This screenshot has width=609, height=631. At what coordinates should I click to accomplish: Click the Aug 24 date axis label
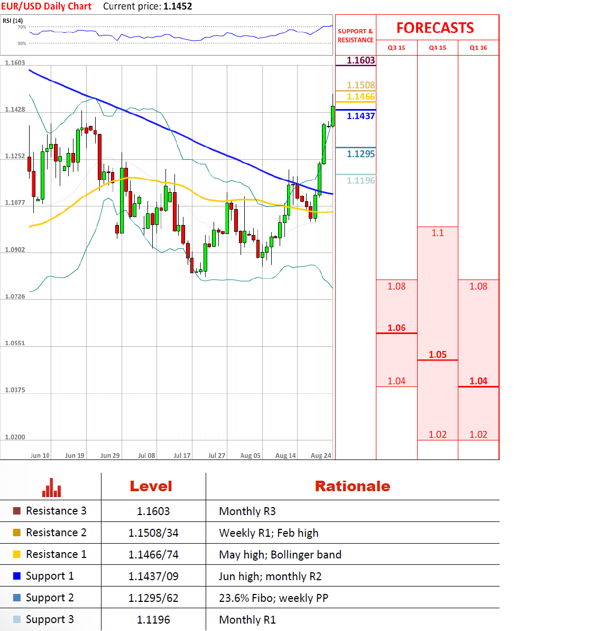[321, 455]
